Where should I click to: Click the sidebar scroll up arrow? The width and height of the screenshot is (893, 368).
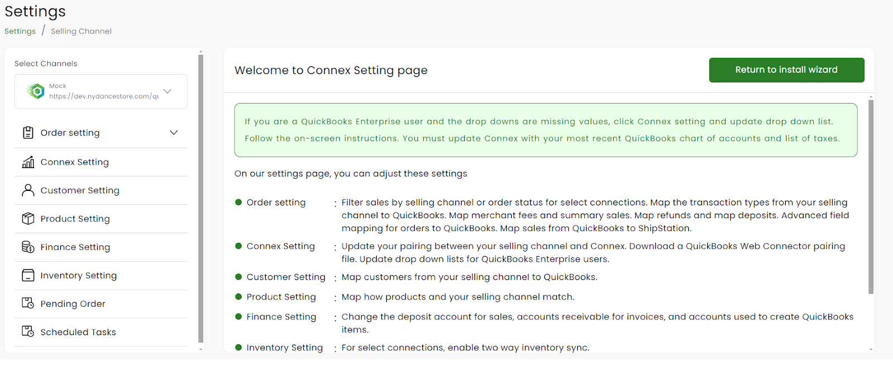coord(201,52)
